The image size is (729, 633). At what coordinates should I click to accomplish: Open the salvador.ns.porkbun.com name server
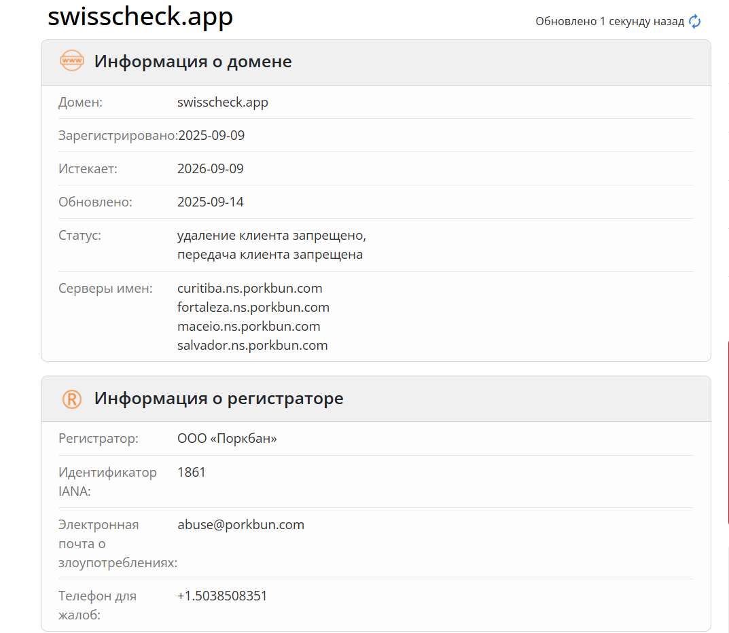coord(252,346)
